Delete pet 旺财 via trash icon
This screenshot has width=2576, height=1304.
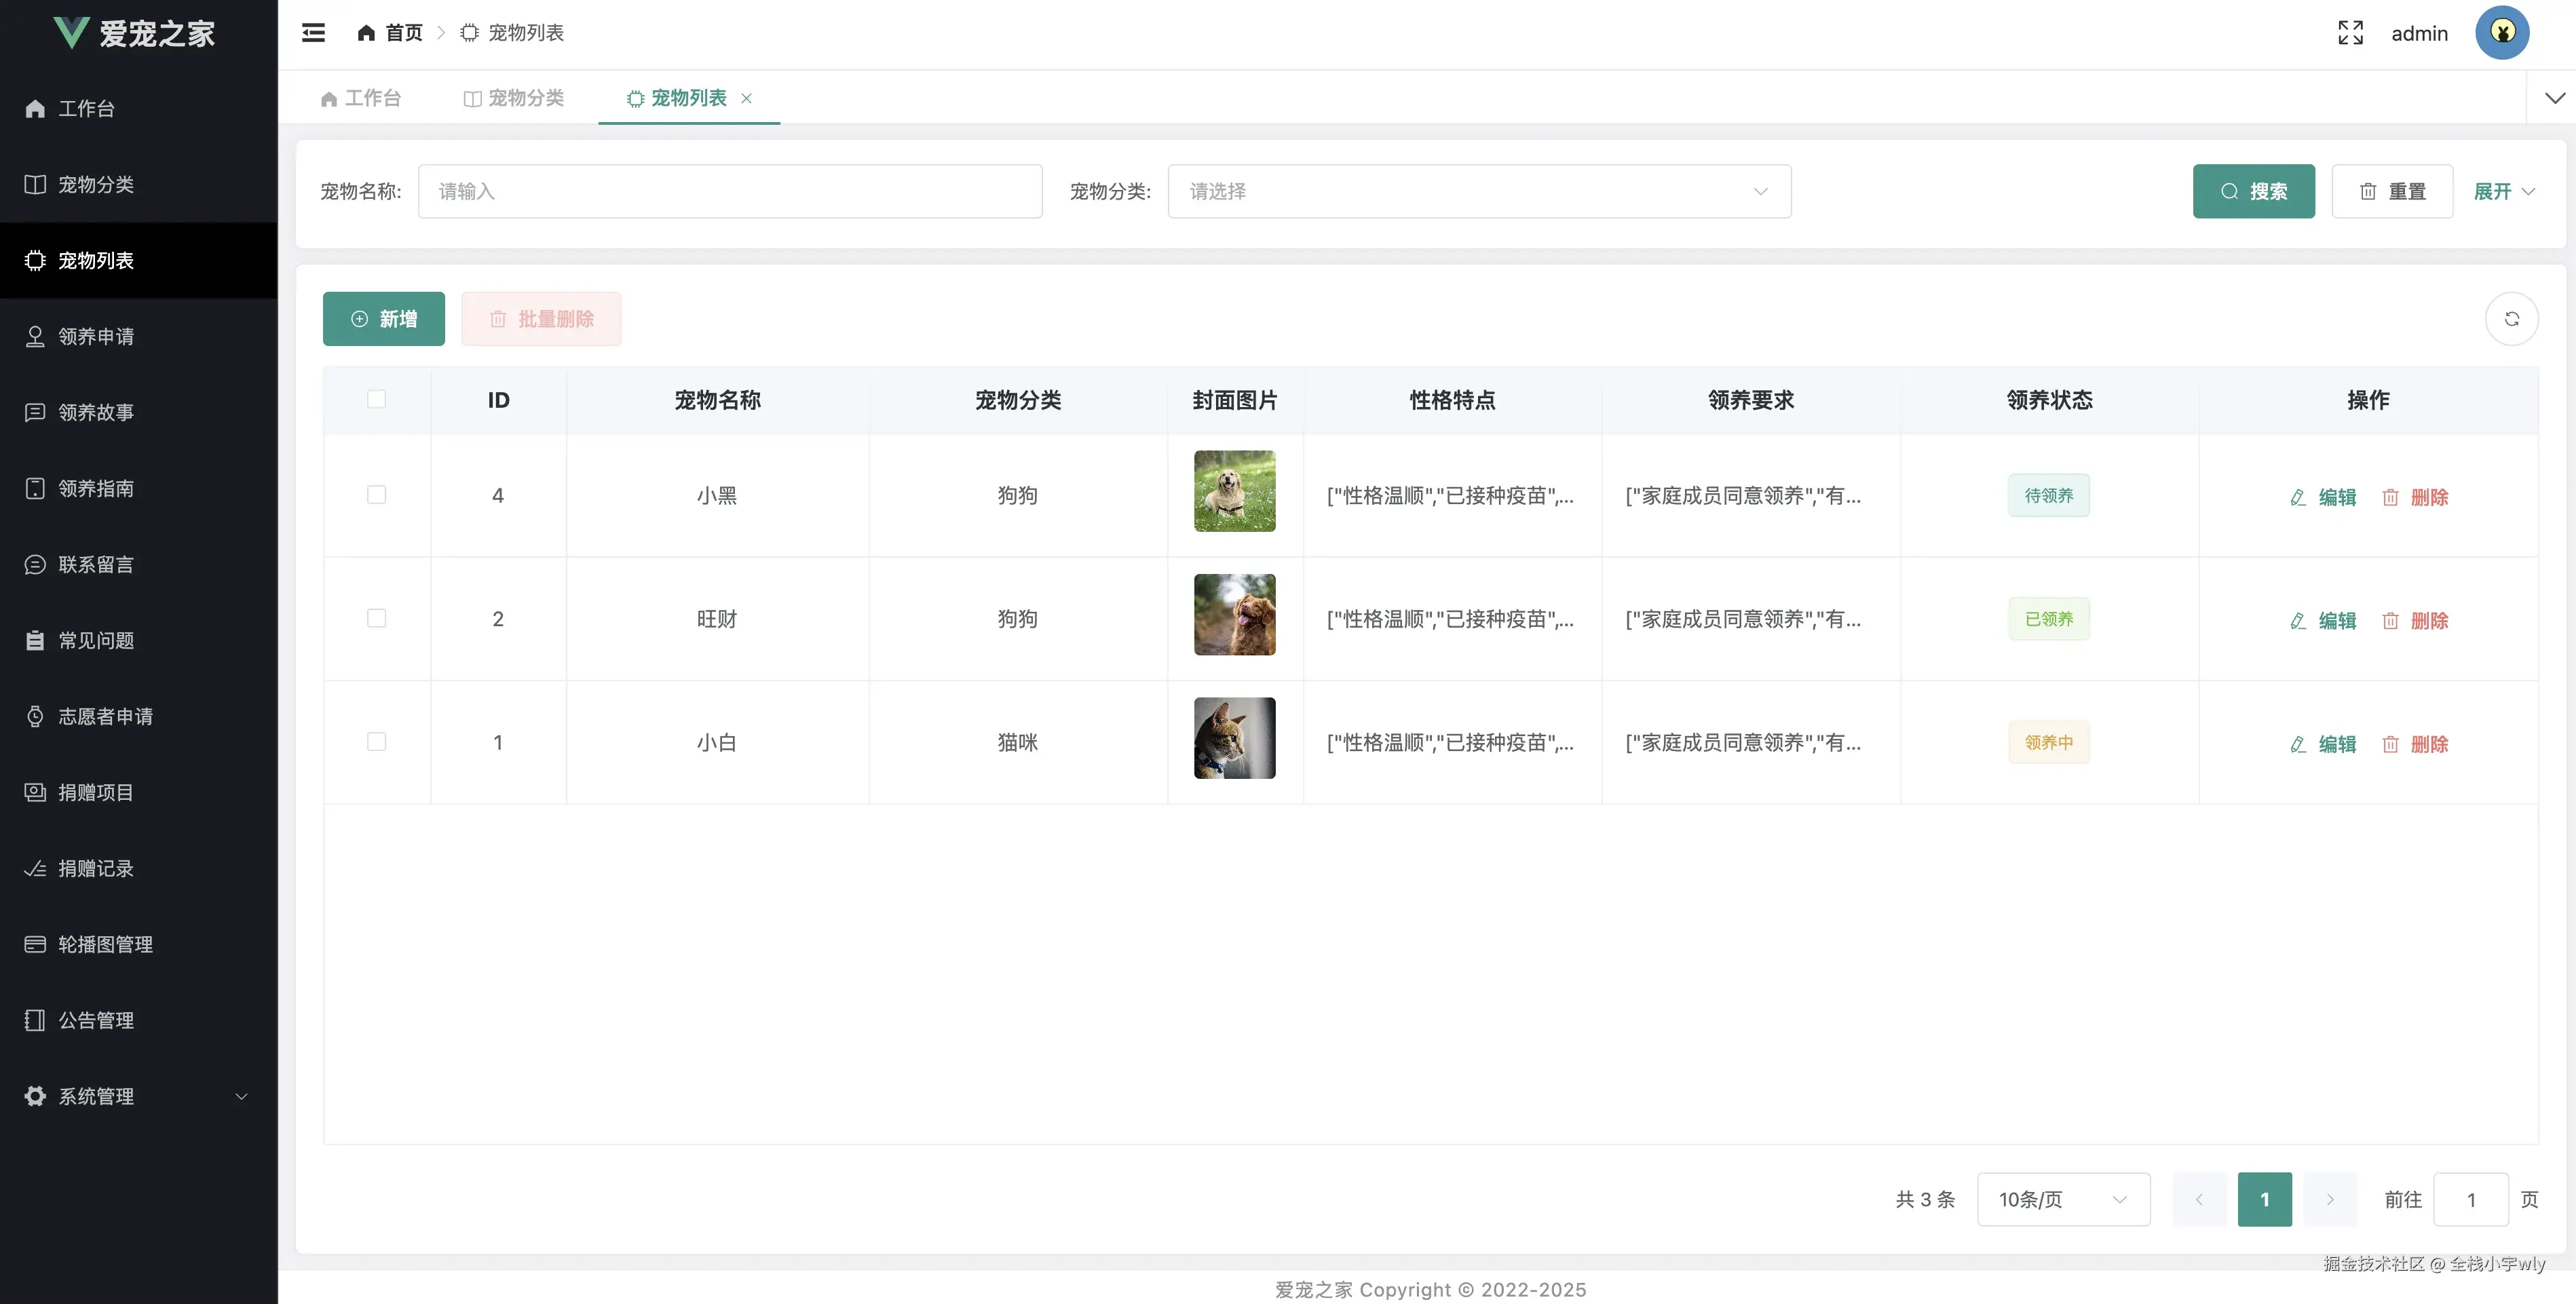click(x=2390, y=621)
